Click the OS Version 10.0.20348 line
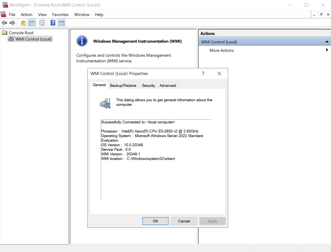Image resolution: width=331 pixels, height=252 pixels. point(122,145)
